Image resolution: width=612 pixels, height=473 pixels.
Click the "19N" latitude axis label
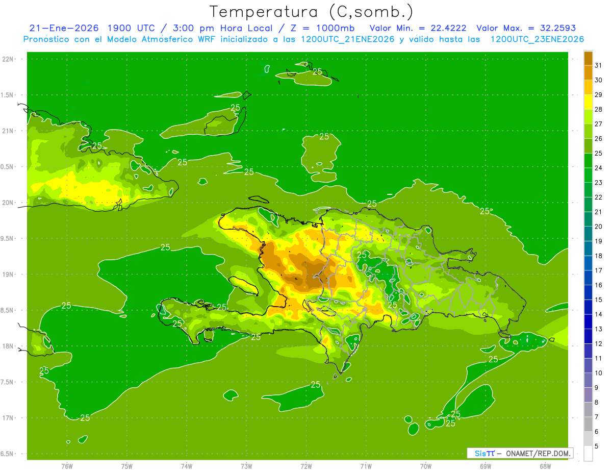(7, 275)
